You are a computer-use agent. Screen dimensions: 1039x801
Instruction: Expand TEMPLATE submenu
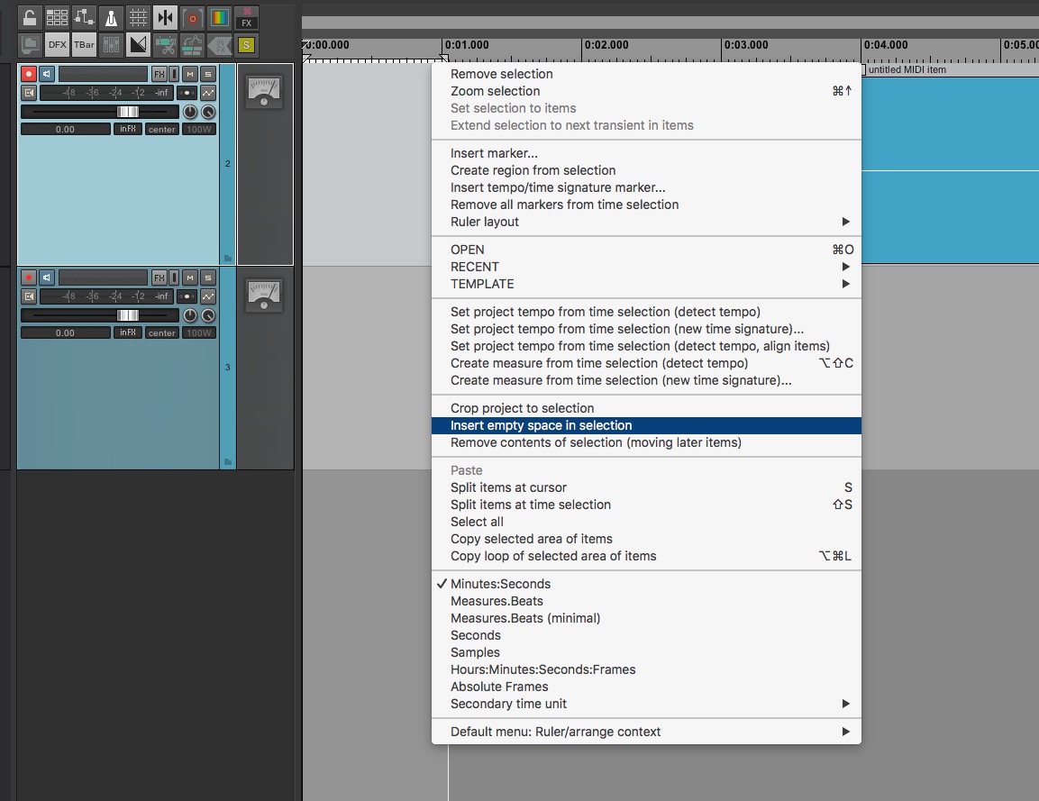[x=646, y=284]
